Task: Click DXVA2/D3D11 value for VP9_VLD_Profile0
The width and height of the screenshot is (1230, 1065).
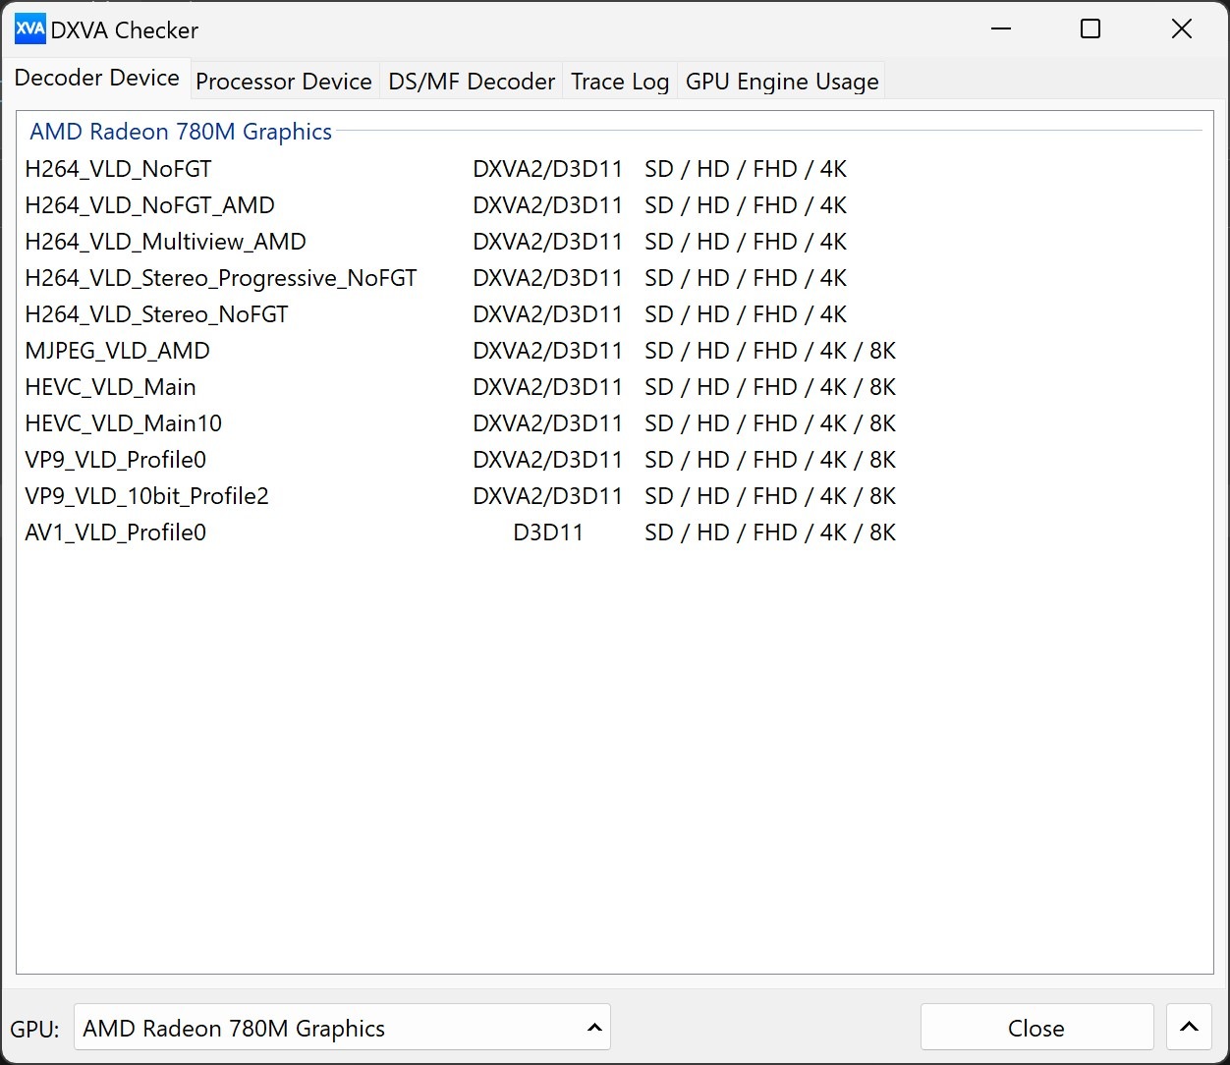Action: point(548,460)
